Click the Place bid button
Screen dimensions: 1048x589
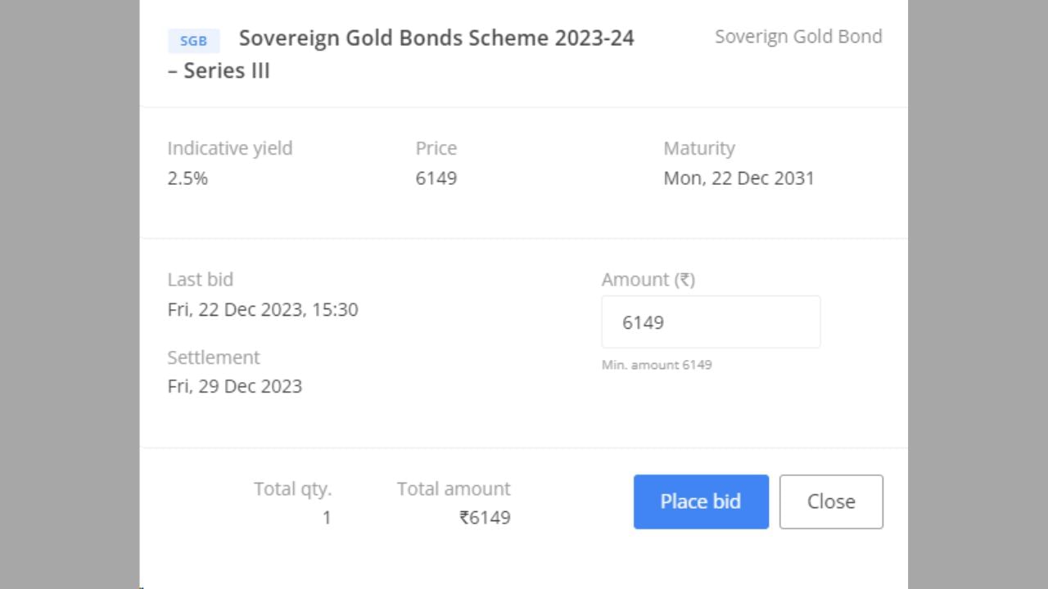pyautogui.click(x=701, y=501)
